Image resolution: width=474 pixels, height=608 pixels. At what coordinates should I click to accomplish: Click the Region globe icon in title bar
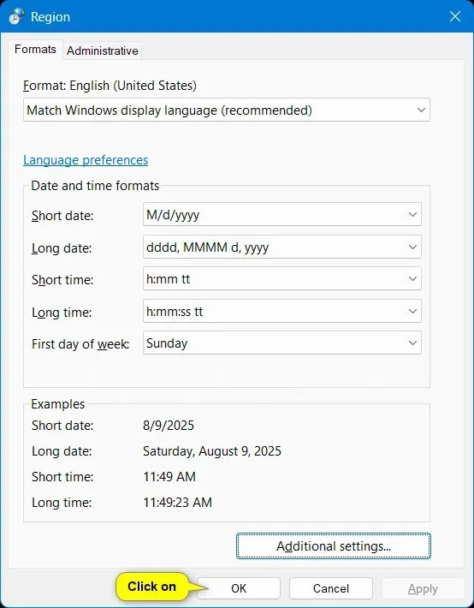[16, 16]
